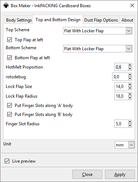The height and width of the screenshot is (182, 138).
Task: Click the Apply button
Action: 120,174
